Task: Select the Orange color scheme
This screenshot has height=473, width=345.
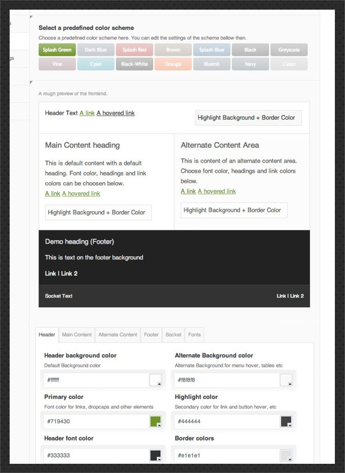Action: tap(172, 64)
